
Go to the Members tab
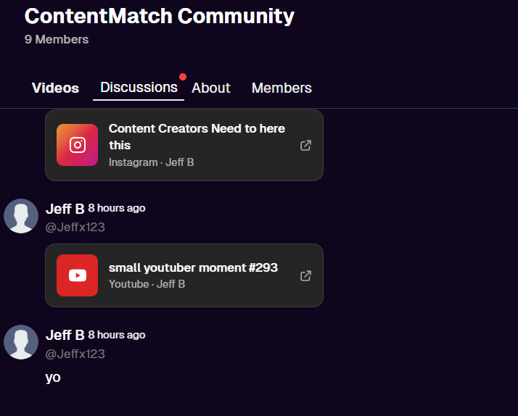click(x=281, y=88)
